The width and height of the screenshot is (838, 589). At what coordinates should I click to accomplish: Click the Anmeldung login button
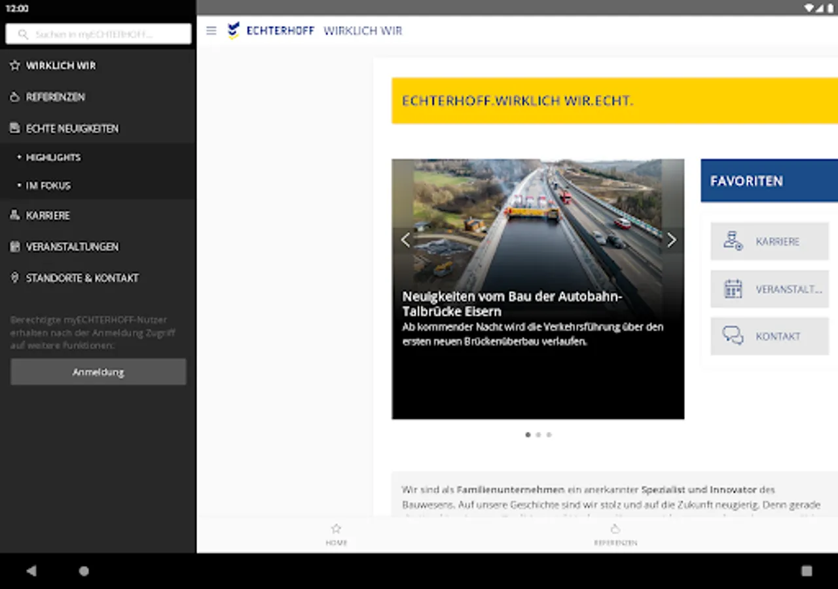[98, 372]
